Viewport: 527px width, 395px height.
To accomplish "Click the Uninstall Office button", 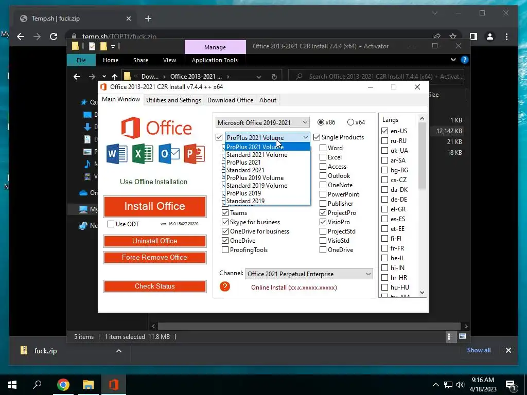I will 154,241.
